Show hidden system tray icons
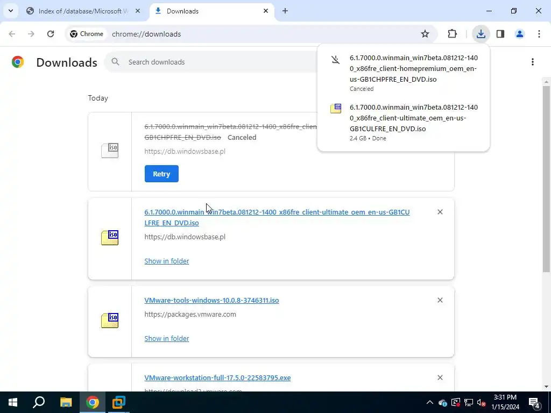Viewport: 551px width, 413px height. tap(430, 402)
